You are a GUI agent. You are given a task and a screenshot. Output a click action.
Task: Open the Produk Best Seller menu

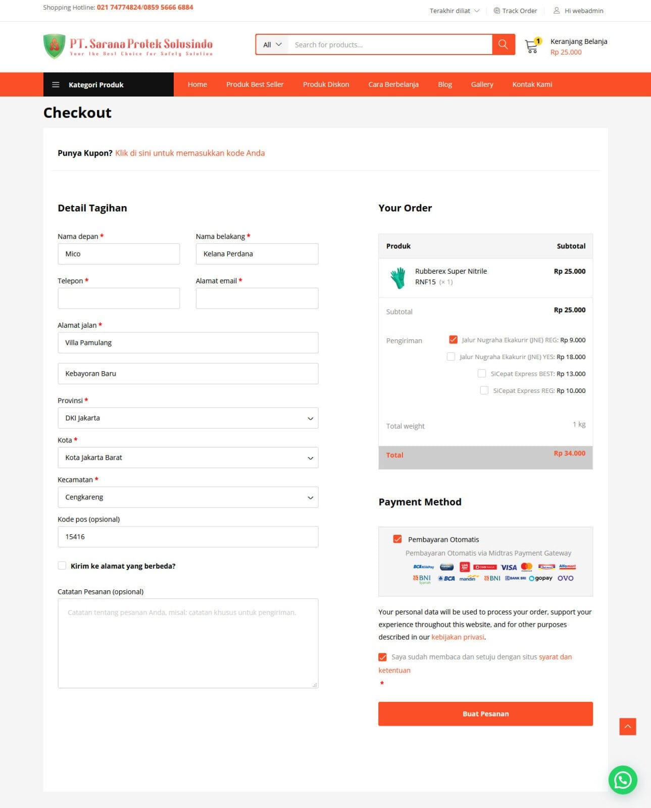255,84
